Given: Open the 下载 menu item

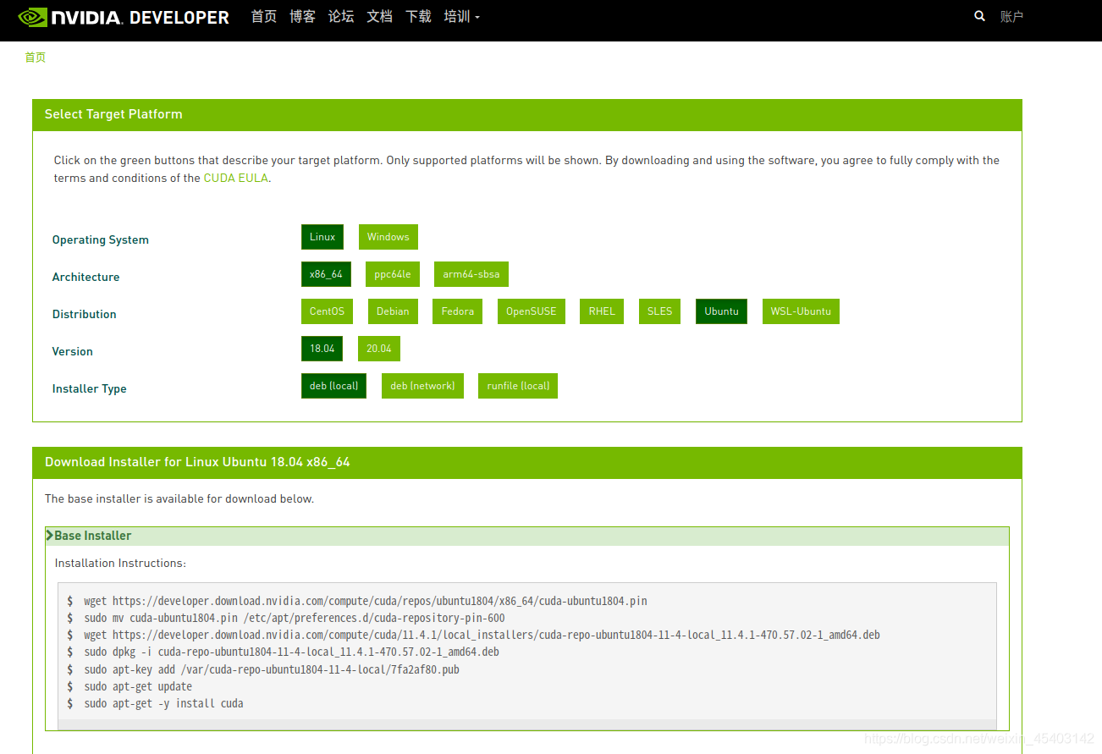Looking at the screenshot, I should point(418,16).
